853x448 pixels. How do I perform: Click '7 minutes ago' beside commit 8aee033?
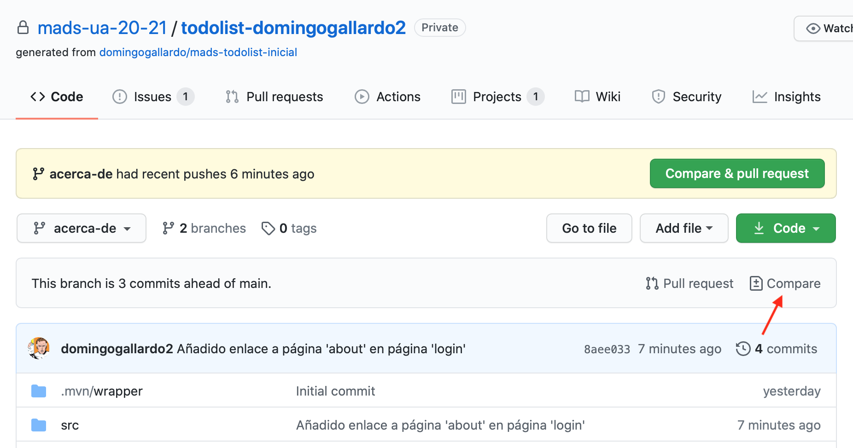pos(679,349)
